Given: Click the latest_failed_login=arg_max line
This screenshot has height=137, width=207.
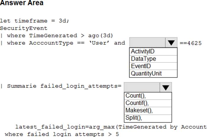Looking at the screenshot, I should [x=111, y=127].
